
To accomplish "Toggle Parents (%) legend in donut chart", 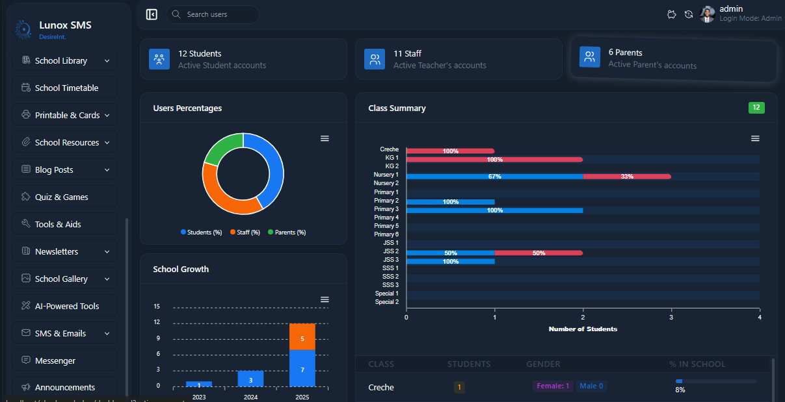I will (287, 232).
